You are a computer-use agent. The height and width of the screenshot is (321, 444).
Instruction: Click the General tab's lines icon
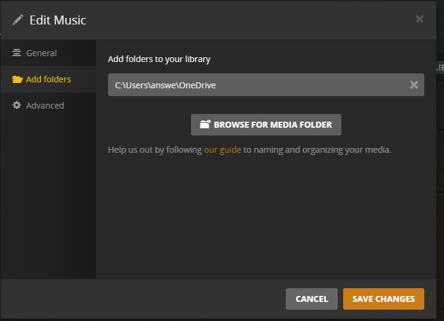click(17, 53)
